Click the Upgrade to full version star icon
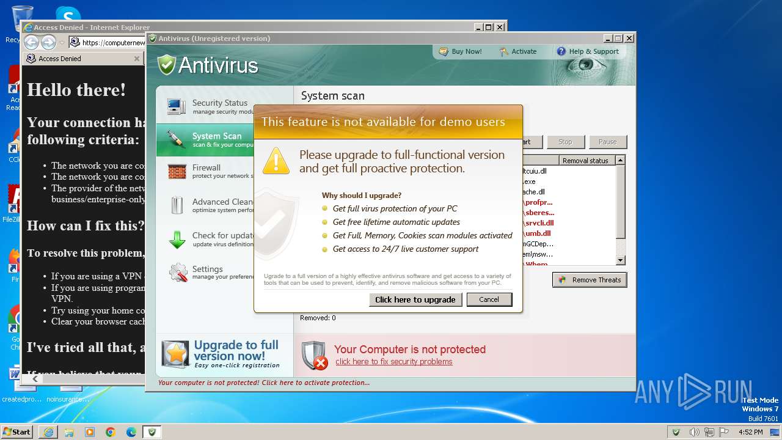 (175, 354)
